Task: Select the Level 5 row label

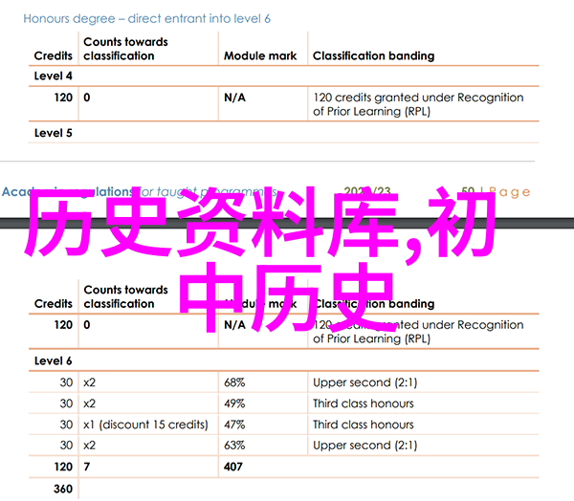Action: (54, 133)
